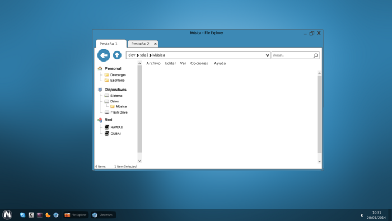
Task: Select the Flash Drive device
Action: point(116,112)
